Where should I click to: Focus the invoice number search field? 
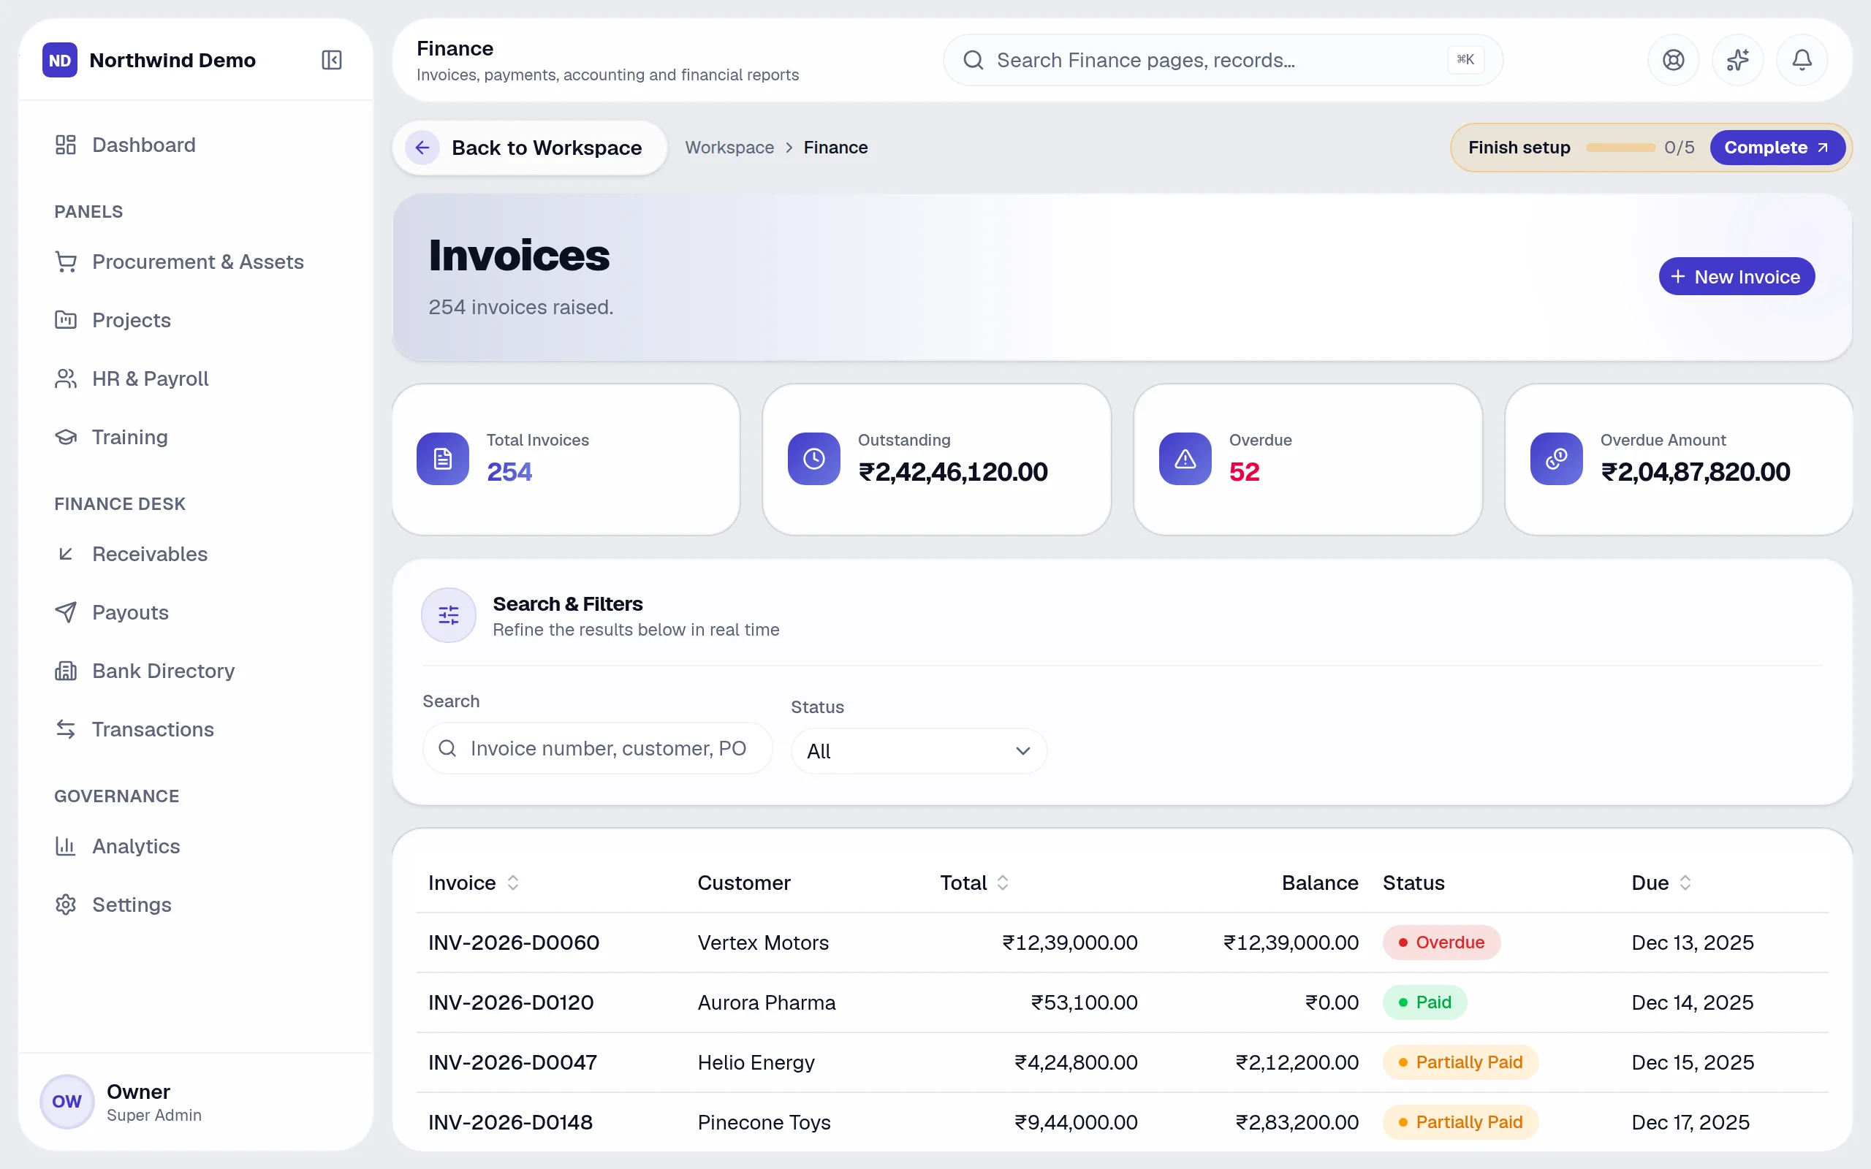click(x=597, y=747)
